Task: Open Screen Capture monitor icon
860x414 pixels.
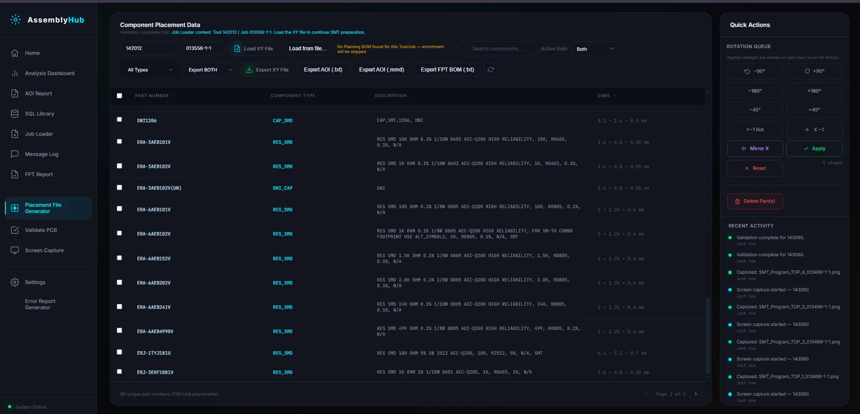Action: point(15,251)
